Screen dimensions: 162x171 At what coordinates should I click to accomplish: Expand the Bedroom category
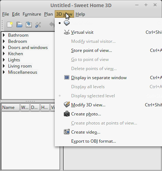coord(4,41)
